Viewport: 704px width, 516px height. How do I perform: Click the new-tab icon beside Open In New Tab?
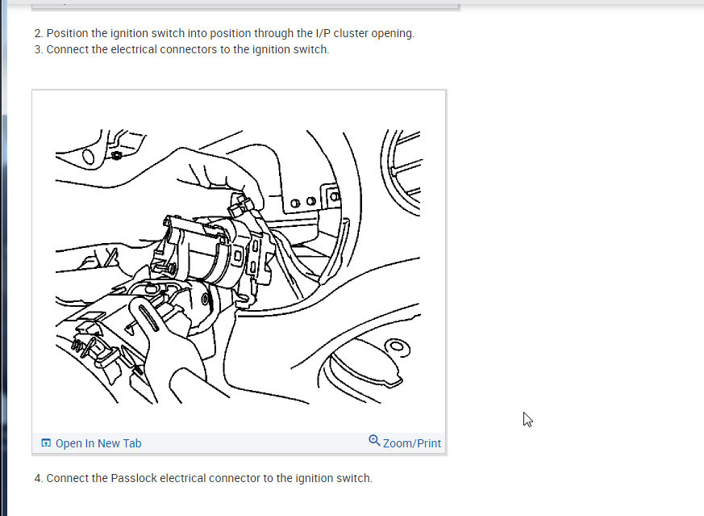click(x=46, y=443)
